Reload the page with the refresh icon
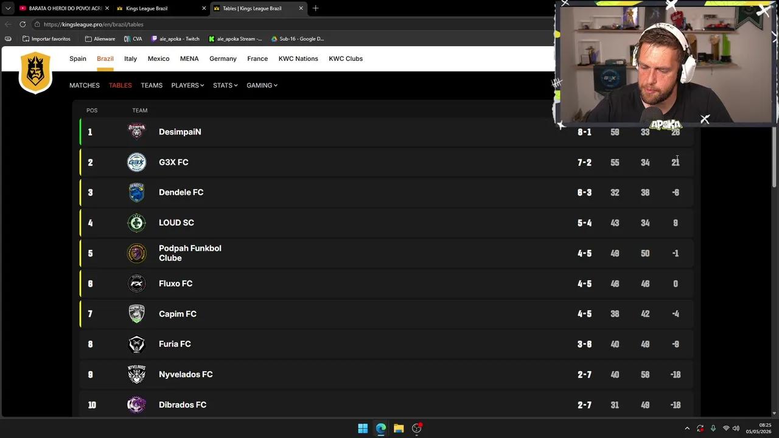 point(23,24)
